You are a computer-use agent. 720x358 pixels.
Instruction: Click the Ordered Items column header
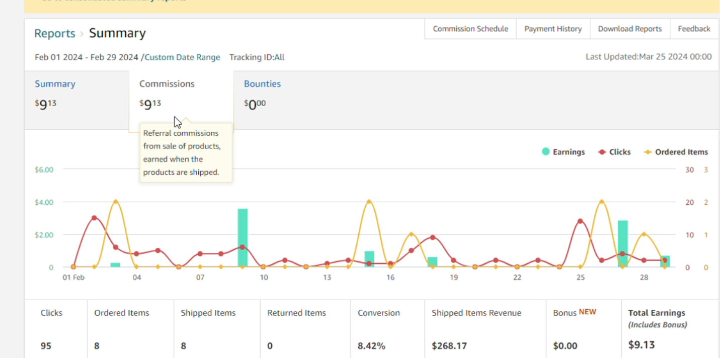(122, 313)
